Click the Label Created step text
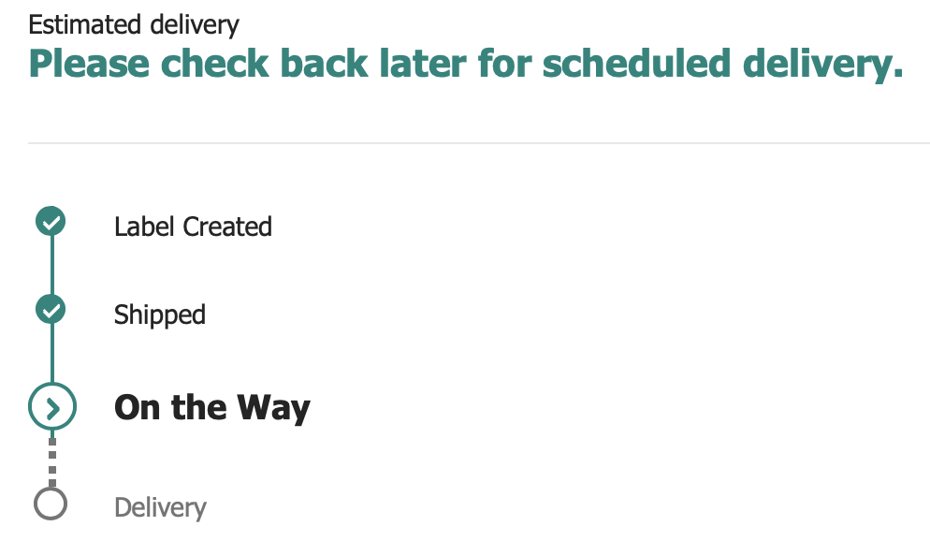Image resolution: width=930 pixels, height=541 pixels. coord(193,227)
